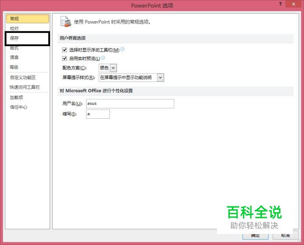Click info icon beside 浮动工具栏 option
The height and width of the screenshot is (245, 304).
(x=122, y=49)
